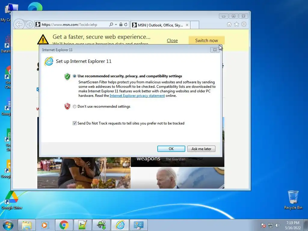Close the MSN tab with its X
This screenshot has height=231, width=308.
[187, 25]
